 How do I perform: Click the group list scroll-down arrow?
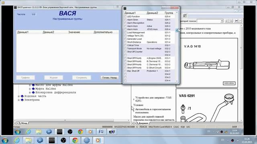[x=177, y=81]
